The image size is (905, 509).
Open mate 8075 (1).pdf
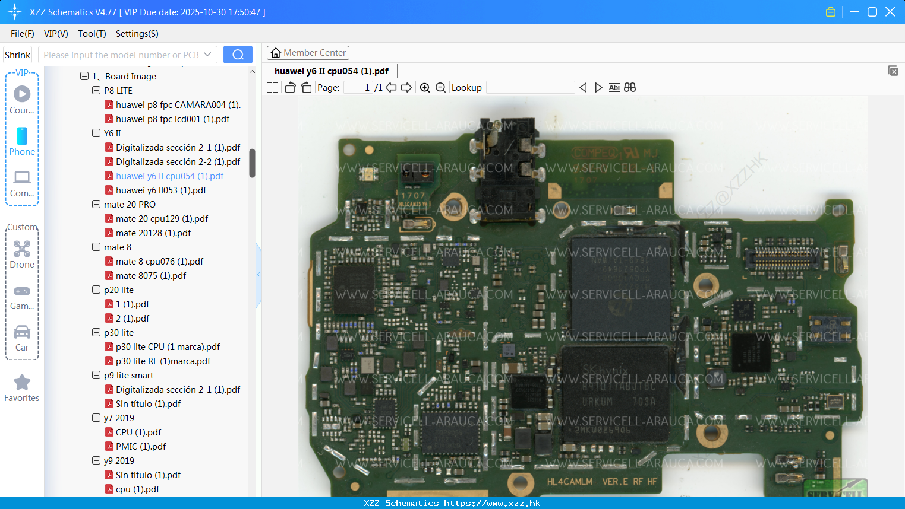click(x=151, y=275)
